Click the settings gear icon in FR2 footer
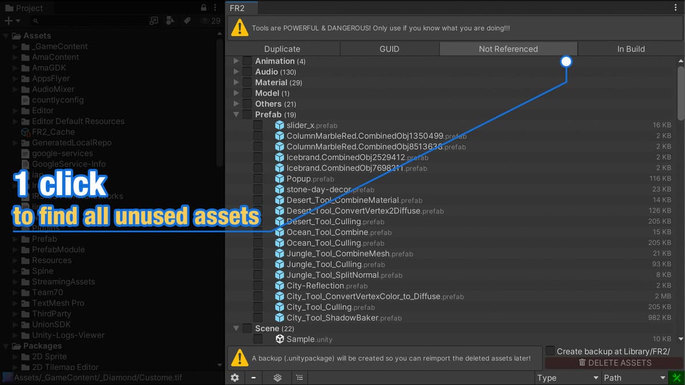 pyautogui.click(x=235, y=378)
